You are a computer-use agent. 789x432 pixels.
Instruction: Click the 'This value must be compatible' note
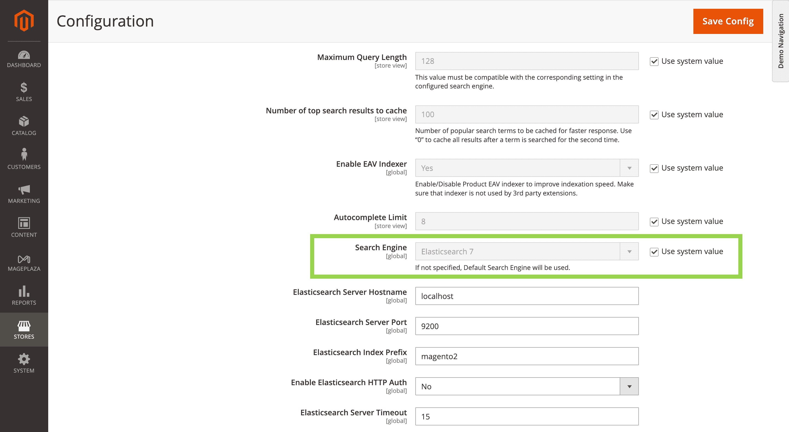point(519,82)
